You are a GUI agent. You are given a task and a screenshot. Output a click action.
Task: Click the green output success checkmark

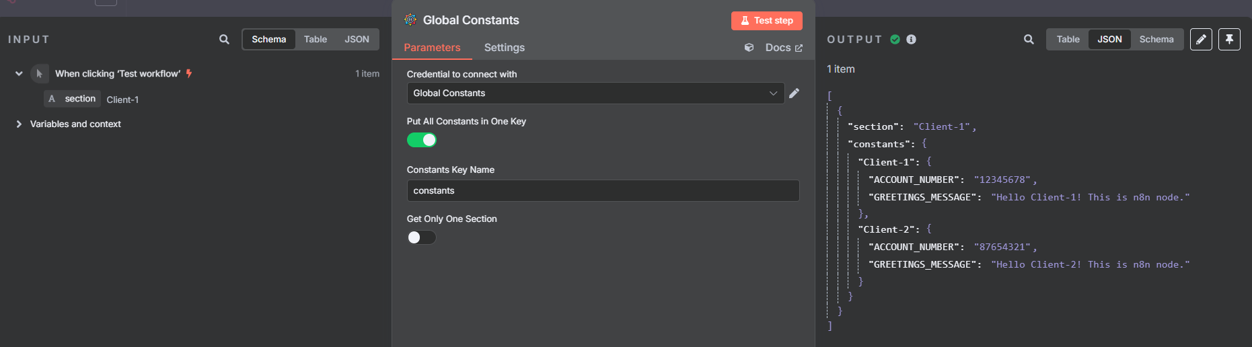click(895, 40)
